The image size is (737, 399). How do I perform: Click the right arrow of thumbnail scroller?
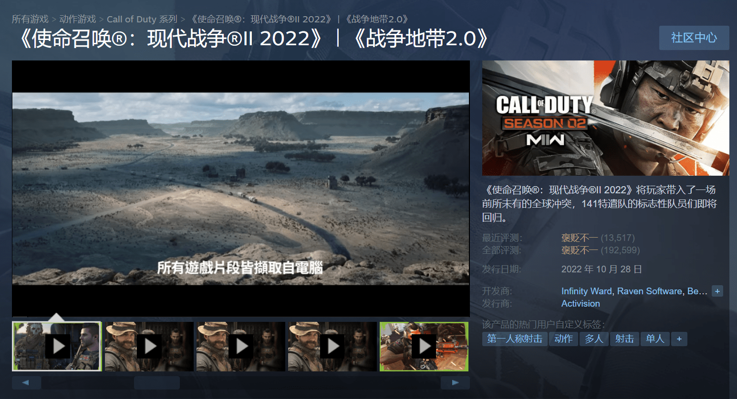point(455,382)
